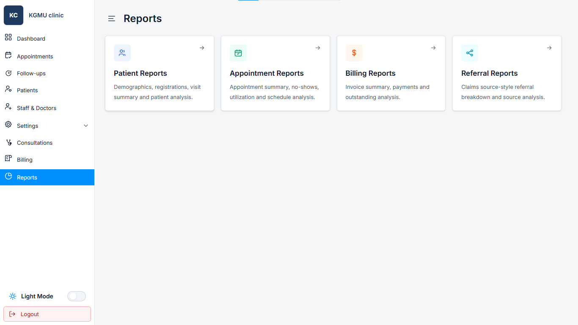
Task: Open the Appointment Reports card title
Action: point(267,73)
